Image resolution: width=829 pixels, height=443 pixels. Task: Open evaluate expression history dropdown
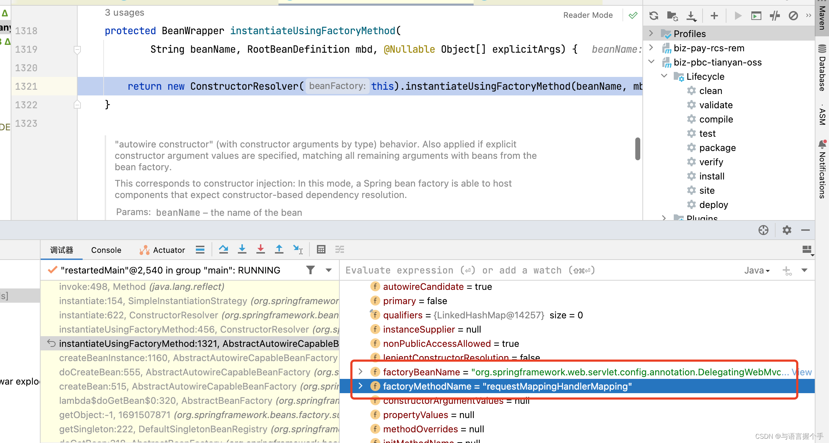click(804, 270)
